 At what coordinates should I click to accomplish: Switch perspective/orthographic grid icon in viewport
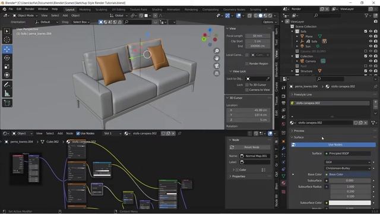[x=217, y=73]
